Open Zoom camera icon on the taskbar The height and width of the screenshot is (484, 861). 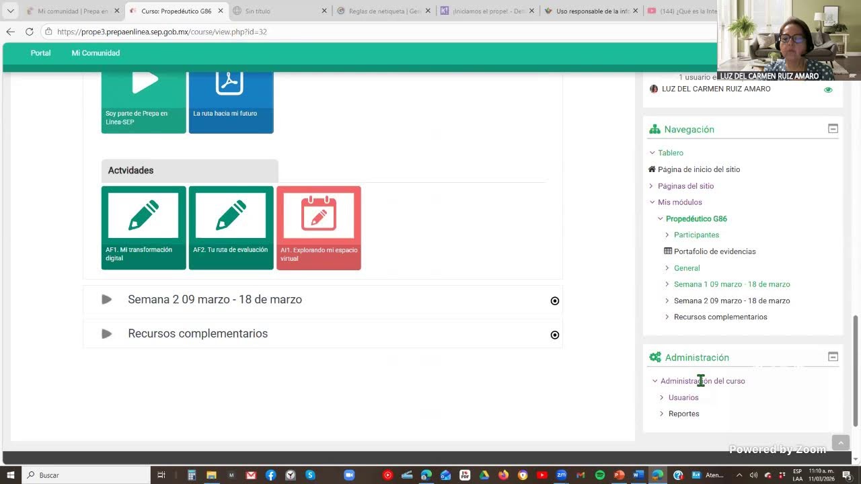coord(349,475)
